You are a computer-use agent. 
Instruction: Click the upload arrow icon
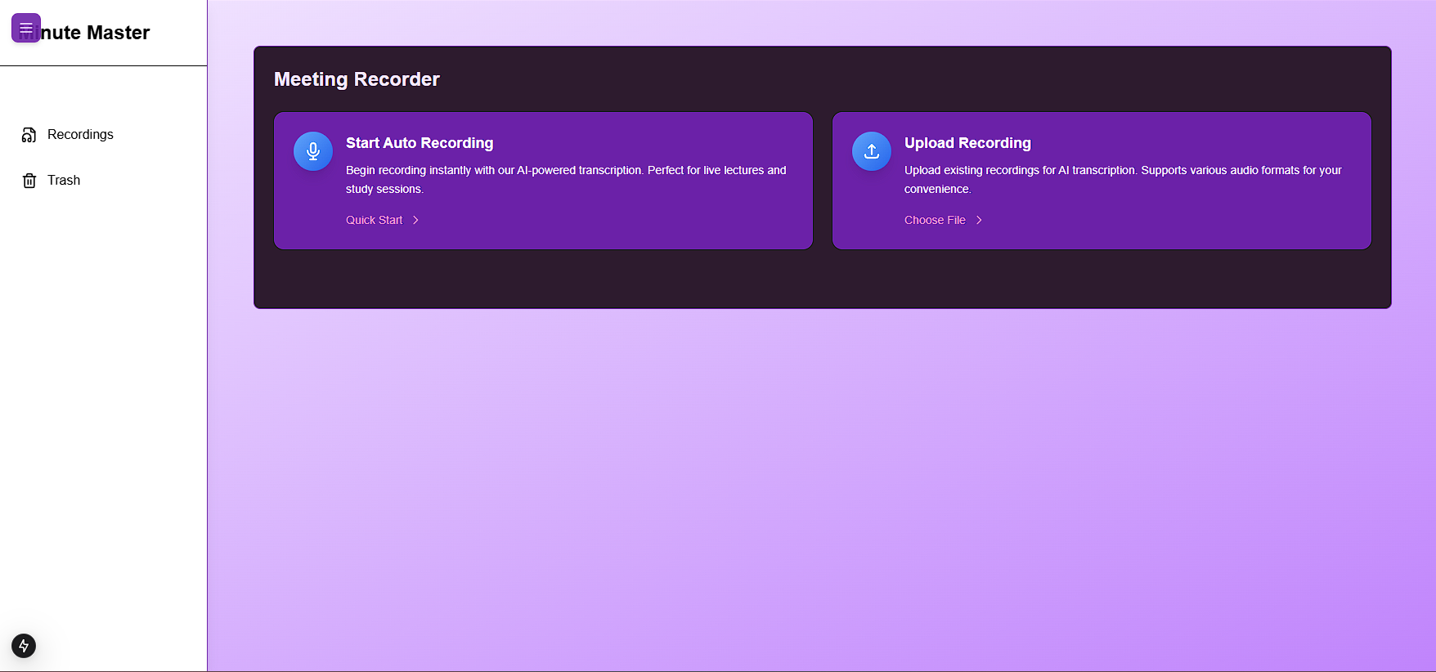[x=872, y=151]
